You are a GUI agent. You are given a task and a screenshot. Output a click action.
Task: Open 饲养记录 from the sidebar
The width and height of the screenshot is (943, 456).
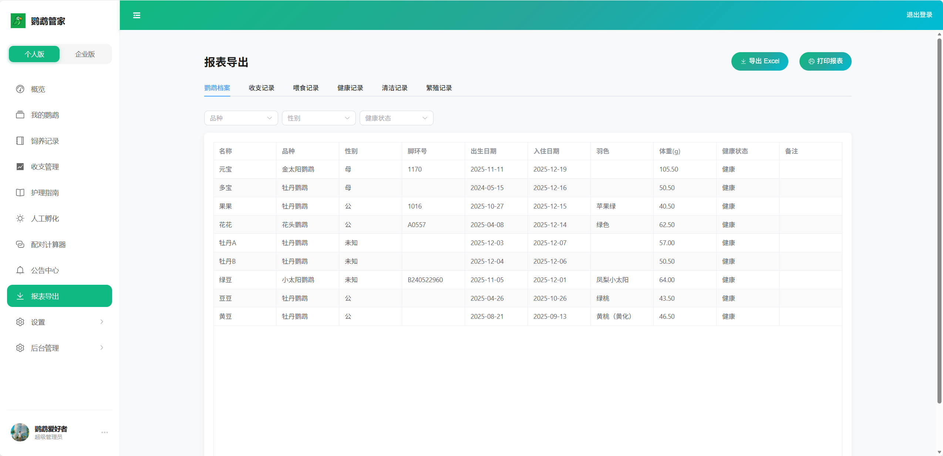click(20, 141)
